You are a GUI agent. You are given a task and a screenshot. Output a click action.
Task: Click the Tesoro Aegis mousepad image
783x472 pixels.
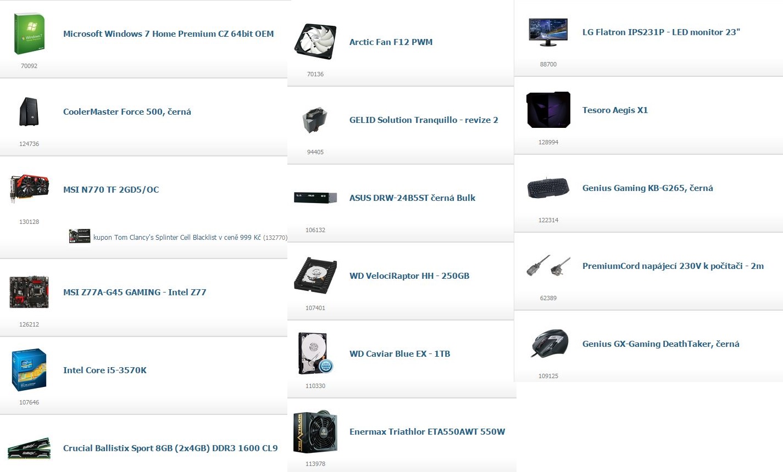(x=548, y=110)
